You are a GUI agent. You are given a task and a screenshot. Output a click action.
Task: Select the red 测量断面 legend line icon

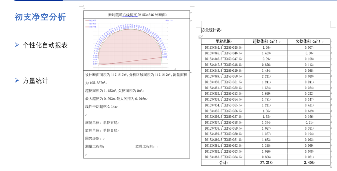87,21
